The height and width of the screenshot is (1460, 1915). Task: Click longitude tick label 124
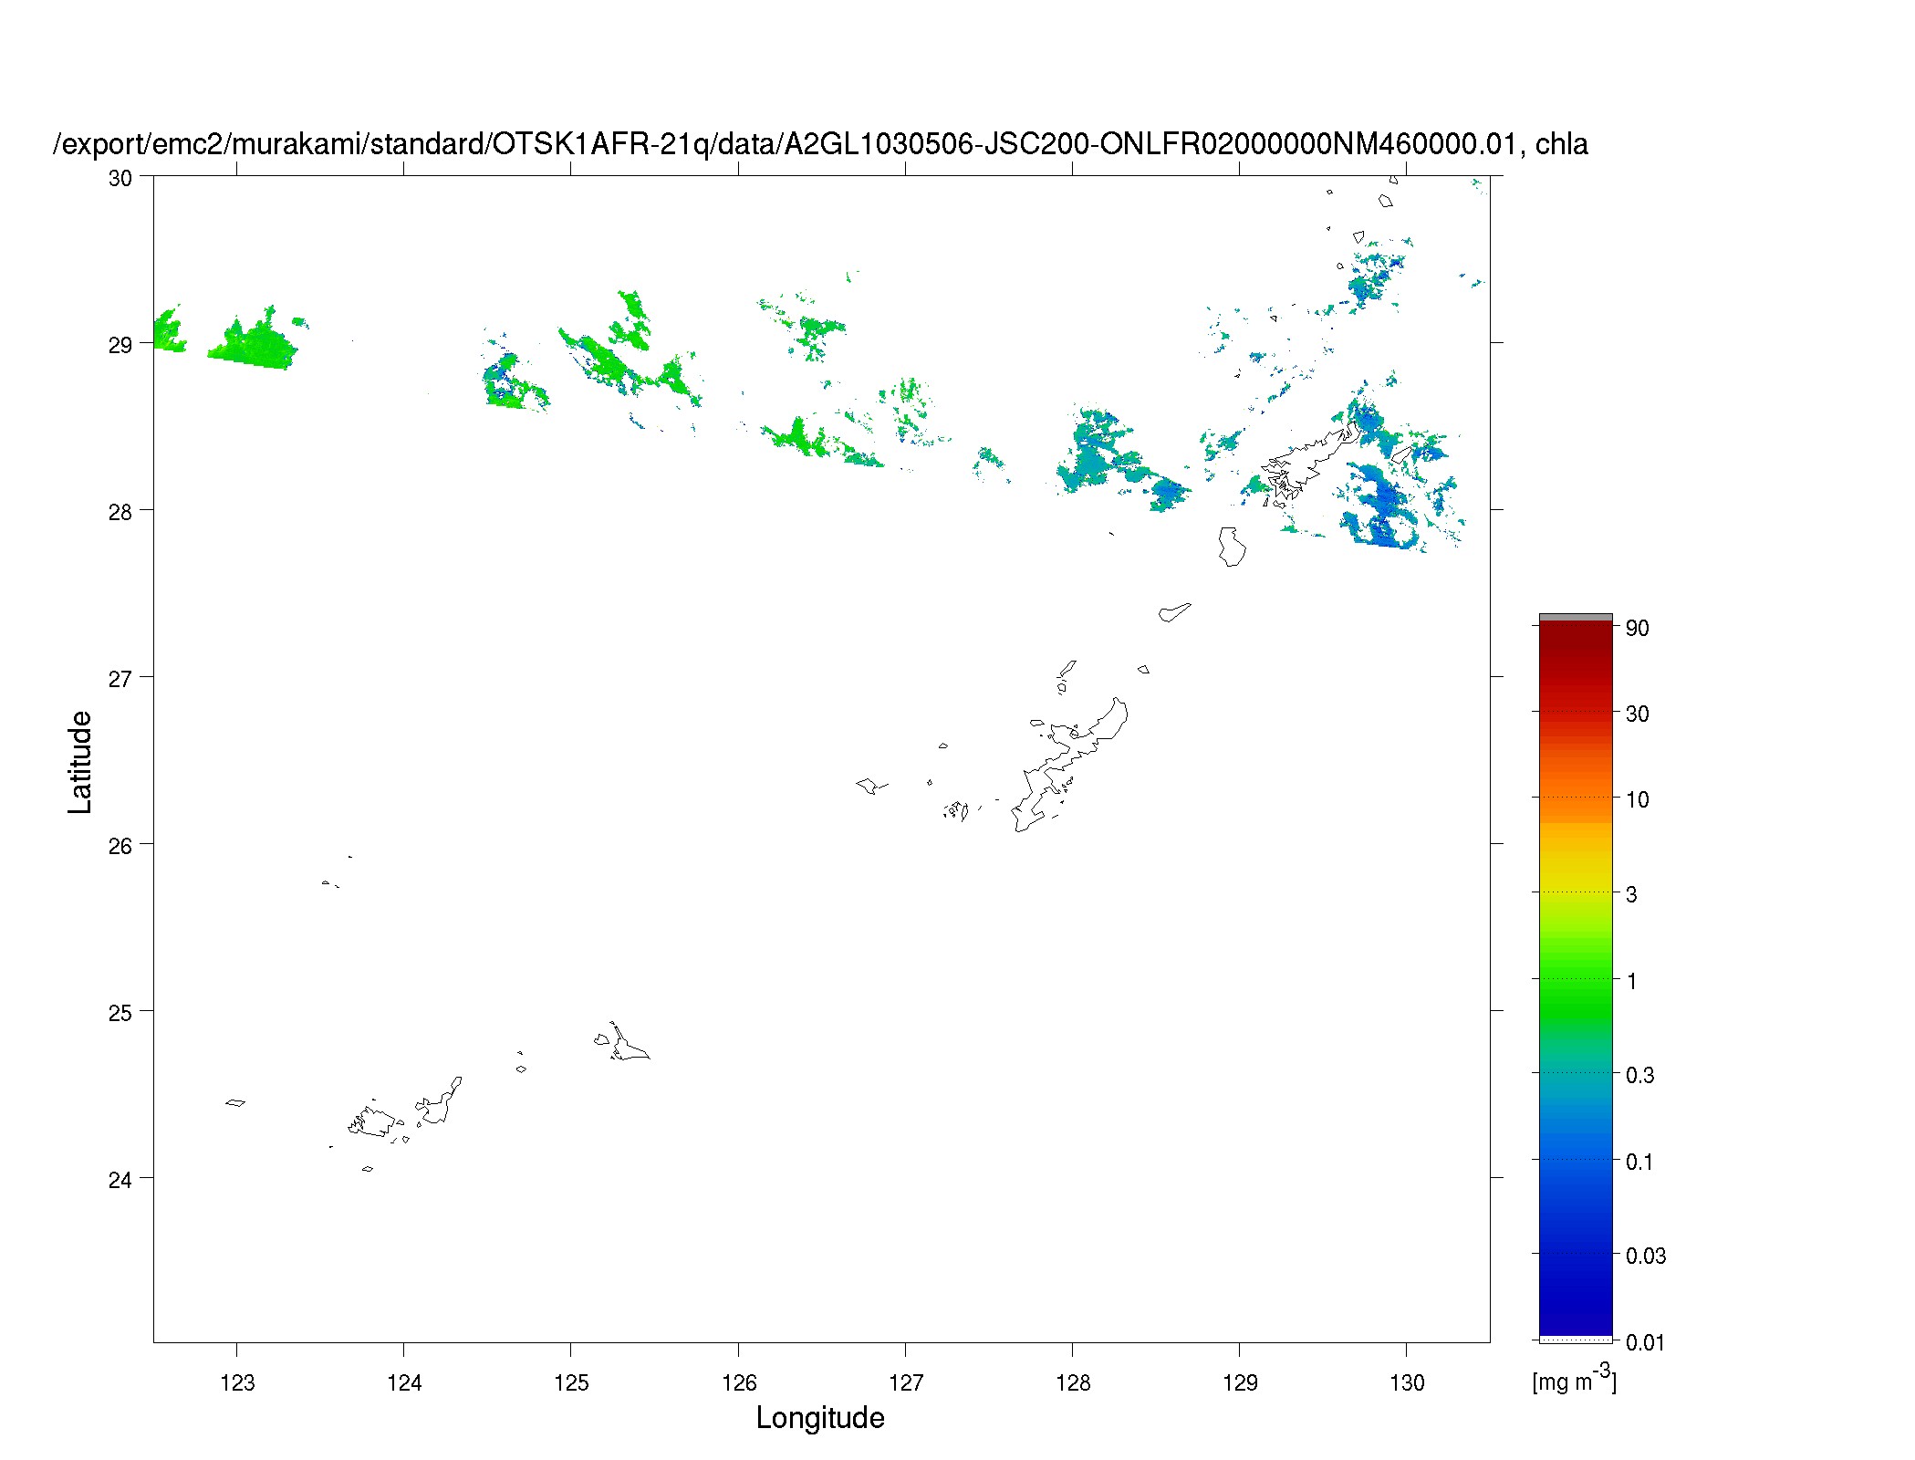404,1382
